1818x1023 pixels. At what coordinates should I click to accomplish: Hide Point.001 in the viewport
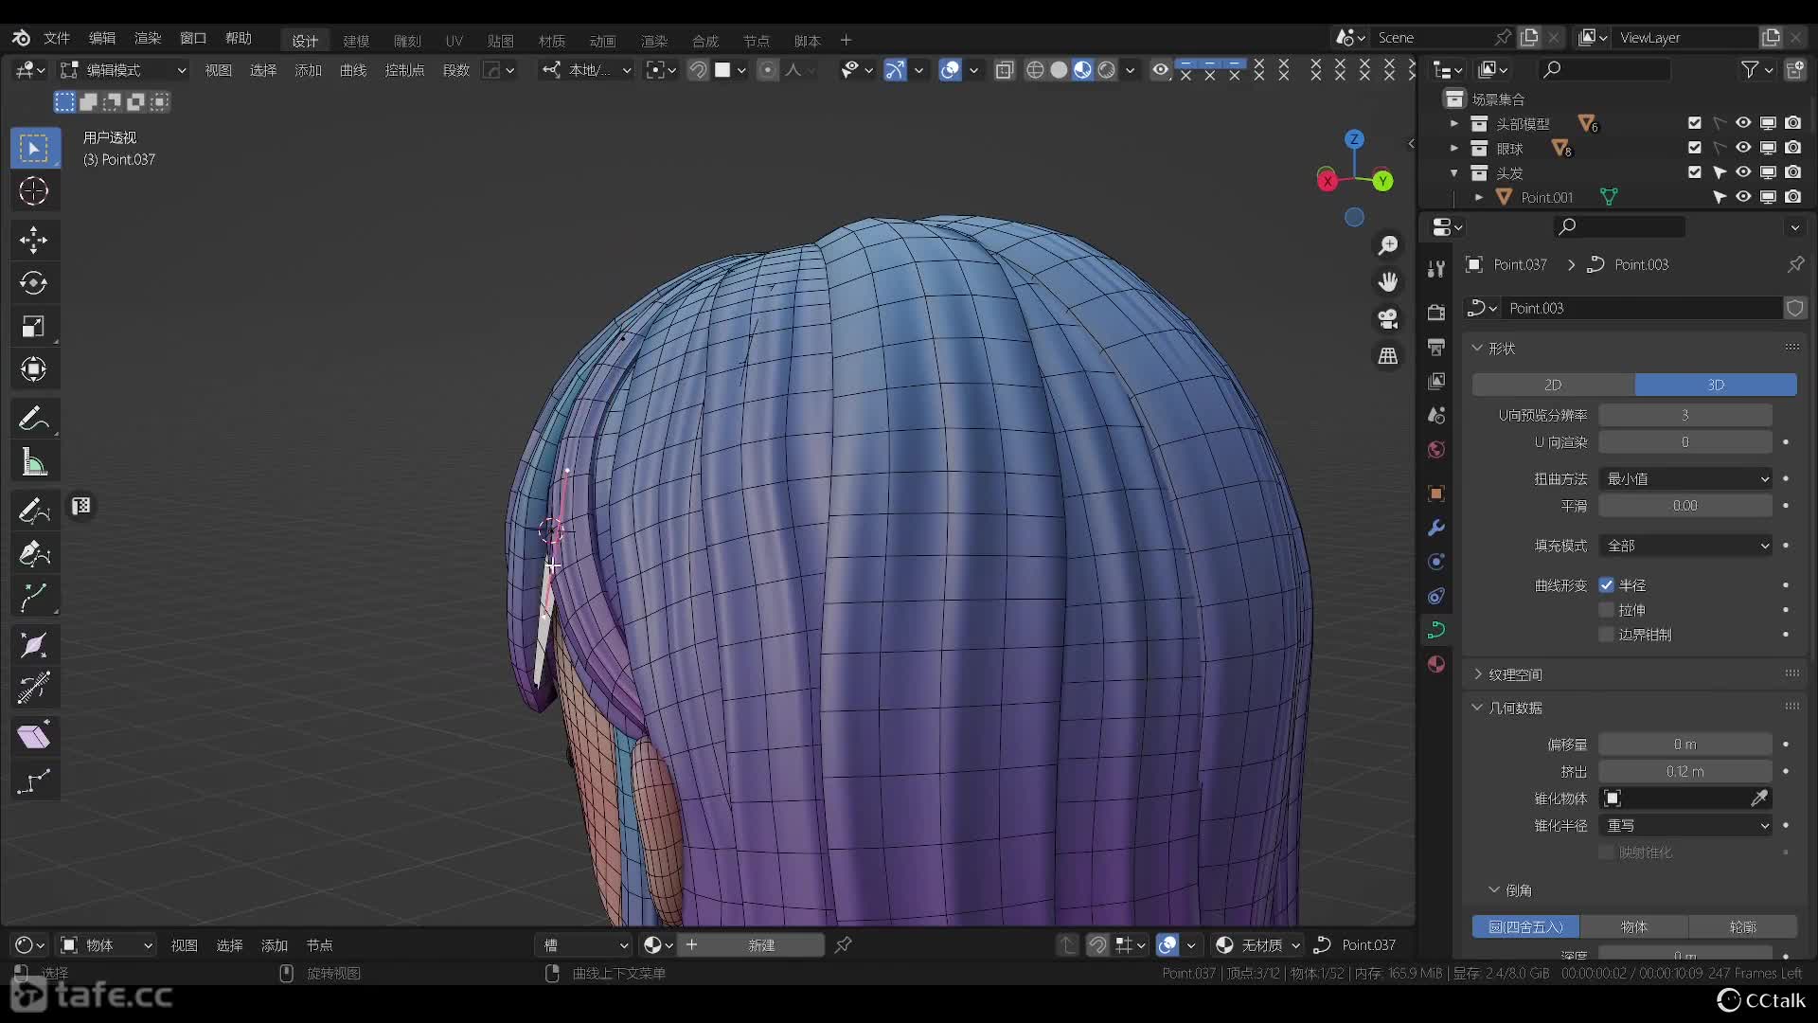(x=1743, y=197)
